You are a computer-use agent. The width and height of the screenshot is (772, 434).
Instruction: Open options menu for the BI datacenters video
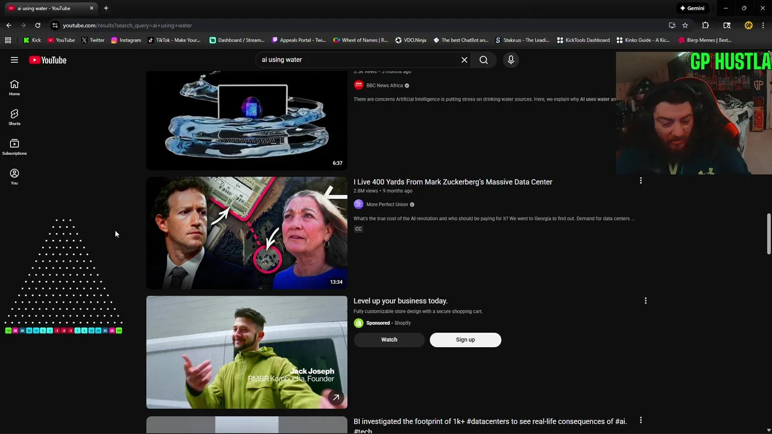pos(641,420)
